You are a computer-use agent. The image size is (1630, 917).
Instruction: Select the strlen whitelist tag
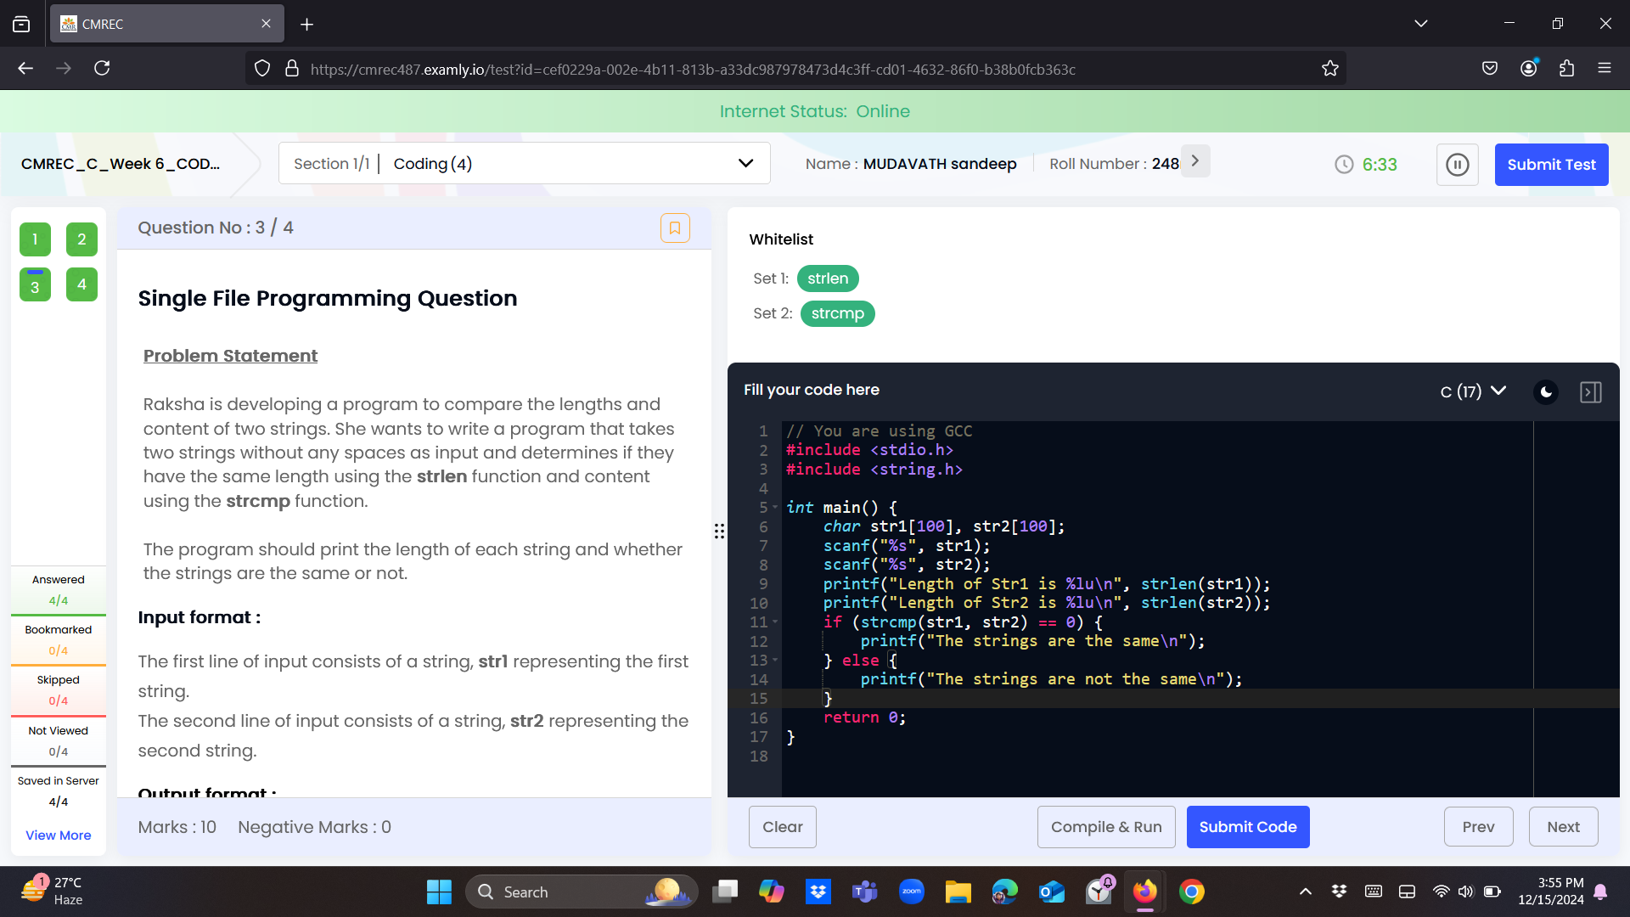[x=828, y=278]
